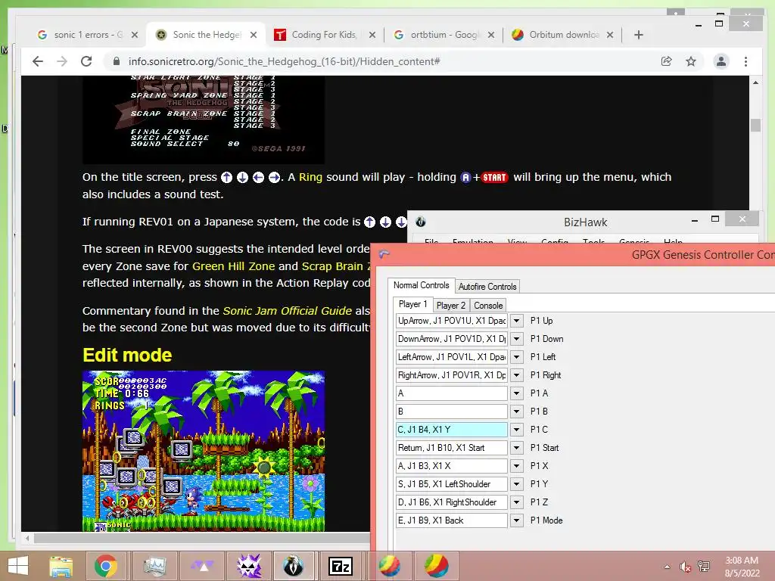Screen dimensions: 775x581
Task: Open Chrome three-dot menu
Action: (745, 61)
